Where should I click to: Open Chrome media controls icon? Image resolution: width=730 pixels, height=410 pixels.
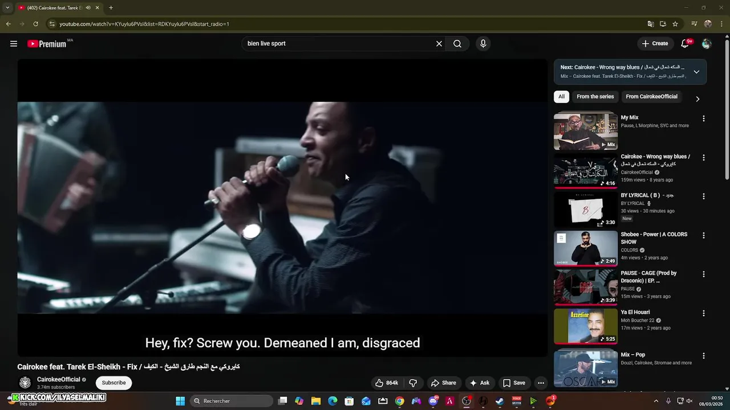[694, 24]
